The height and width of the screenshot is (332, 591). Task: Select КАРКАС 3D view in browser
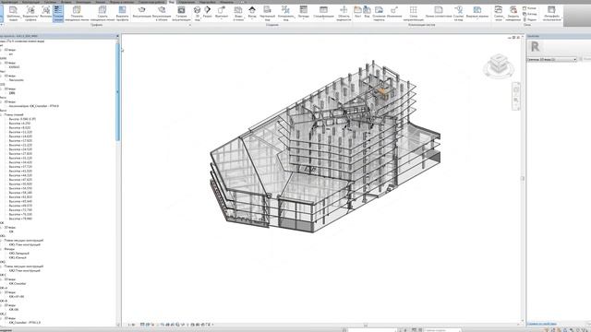coord(15,67)
